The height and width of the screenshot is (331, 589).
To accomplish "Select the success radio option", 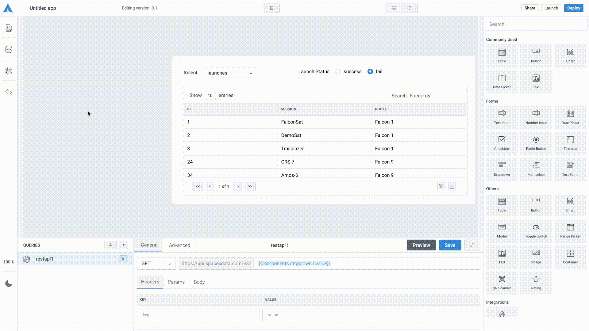I will tap(338, 72).
